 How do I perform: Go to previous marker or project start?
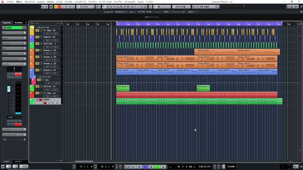pos(125,167)
